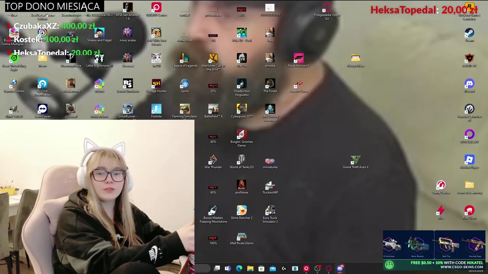The width and height of the screenshot is (488, 274).
Task: Launch OBSBOT Center from the desktop
Action: [156, 10]
